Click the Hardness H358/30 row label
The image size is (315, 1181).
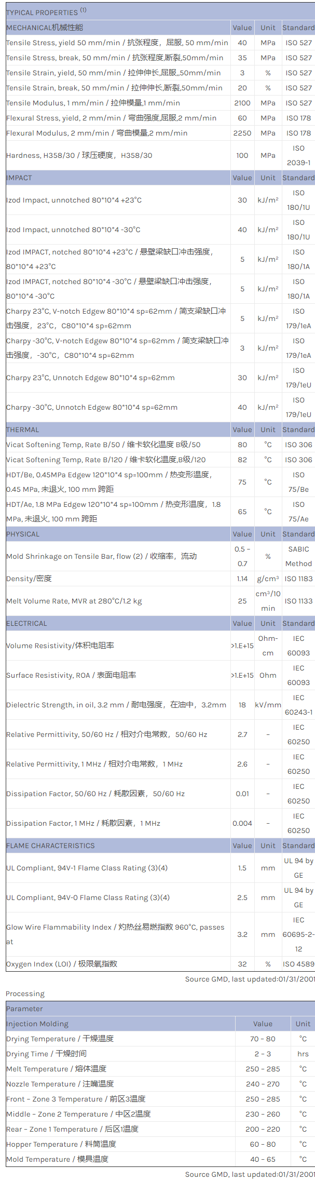[79, 155]
